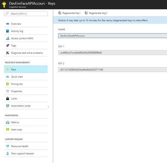Open Diagnose and solve problems wrench icon
Viewport: 167px width, 163px height.
[x=8, y=53]
